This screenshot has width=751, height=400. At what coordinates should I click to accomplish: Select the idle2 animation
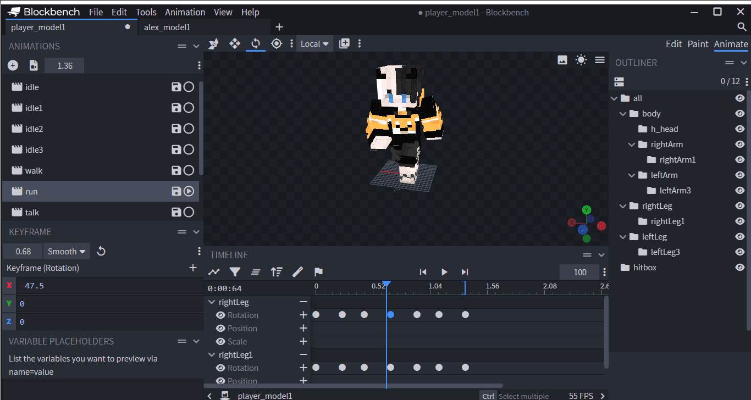tap(34, 129)
